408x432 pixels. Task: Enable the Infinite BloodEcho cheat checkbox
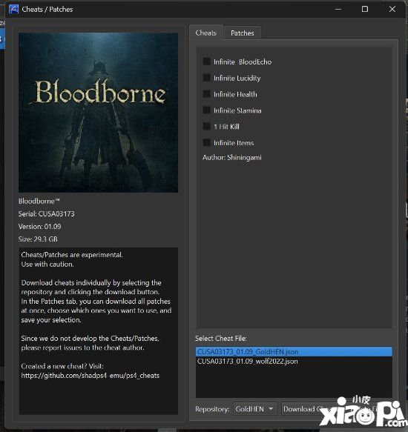point(207,62)
